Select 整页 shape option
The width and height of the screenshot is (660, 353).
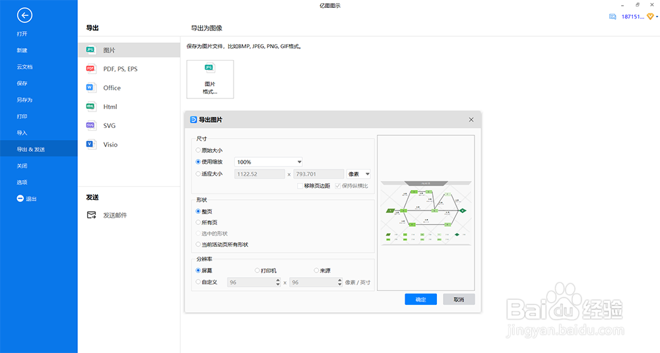click(198, 211)
